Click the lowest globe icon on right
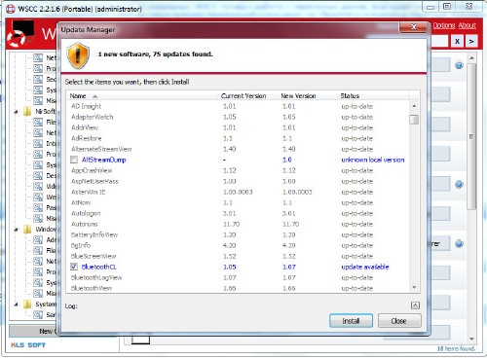 [x=459, y=243]
